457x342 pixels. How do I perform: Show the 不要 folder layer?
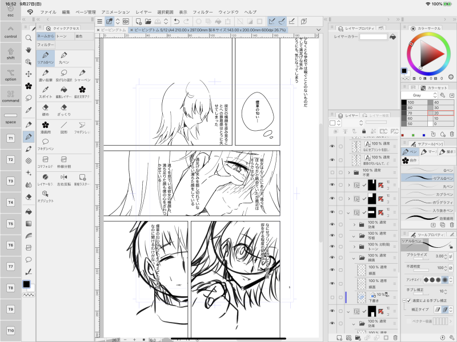332,172
